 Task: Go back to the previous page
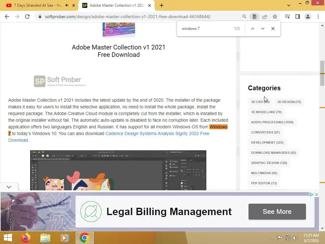tap(7, 17)
